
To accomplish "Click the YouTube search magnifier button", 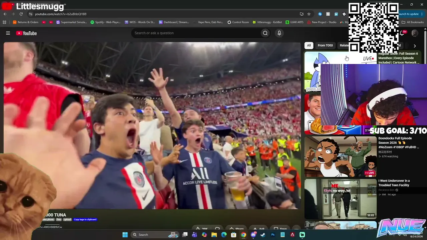I will [x=265, y=33].
